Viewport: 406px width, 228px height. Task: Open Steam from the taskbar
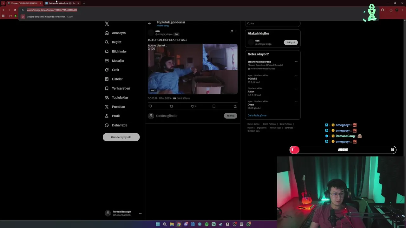click(x=220, y=224)
